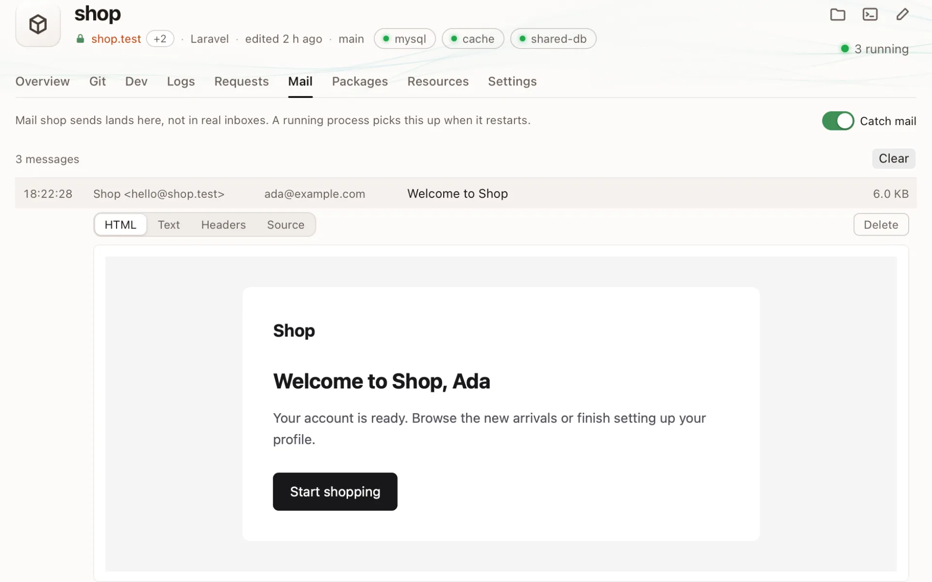Expand the +2 additional domains badge
932x582 pixels.
coord(160,39)
